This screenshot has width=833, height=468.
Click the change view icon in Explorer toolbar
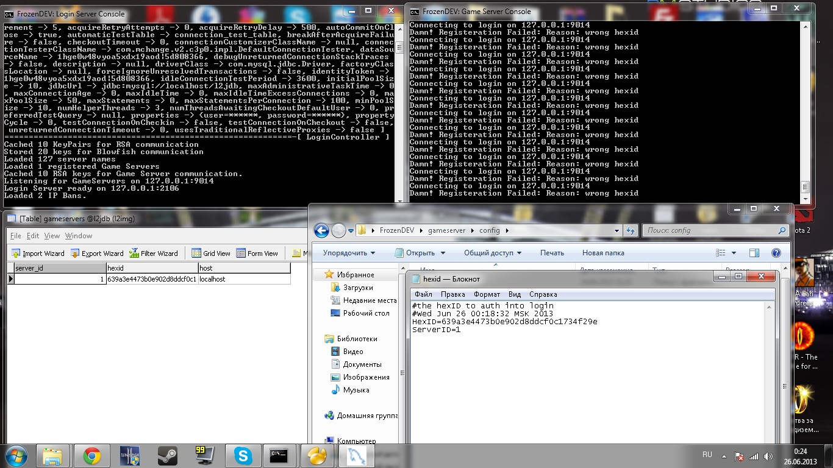(x=721, y=253)
